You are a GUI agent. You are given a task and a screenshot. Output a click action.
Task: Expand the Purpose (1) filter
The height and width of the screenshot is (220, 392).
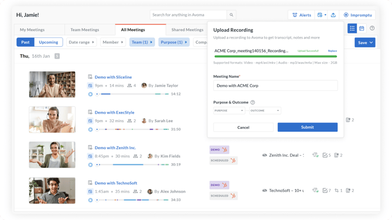[x=174, y=42]
